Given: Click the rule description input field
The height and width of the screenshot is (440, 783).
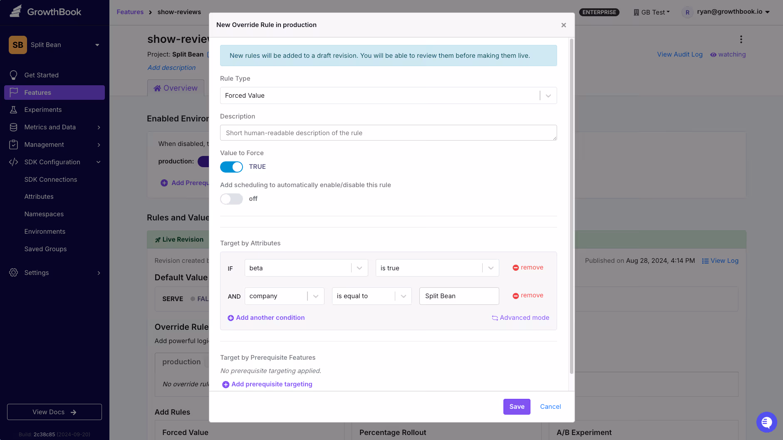Looking at the screenshot, I should (x=388, y=133).
